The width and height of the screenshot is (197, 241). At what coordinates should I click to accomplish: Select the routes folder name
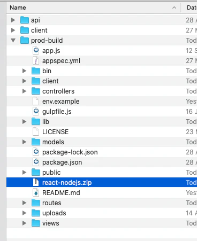pos(52,203)
